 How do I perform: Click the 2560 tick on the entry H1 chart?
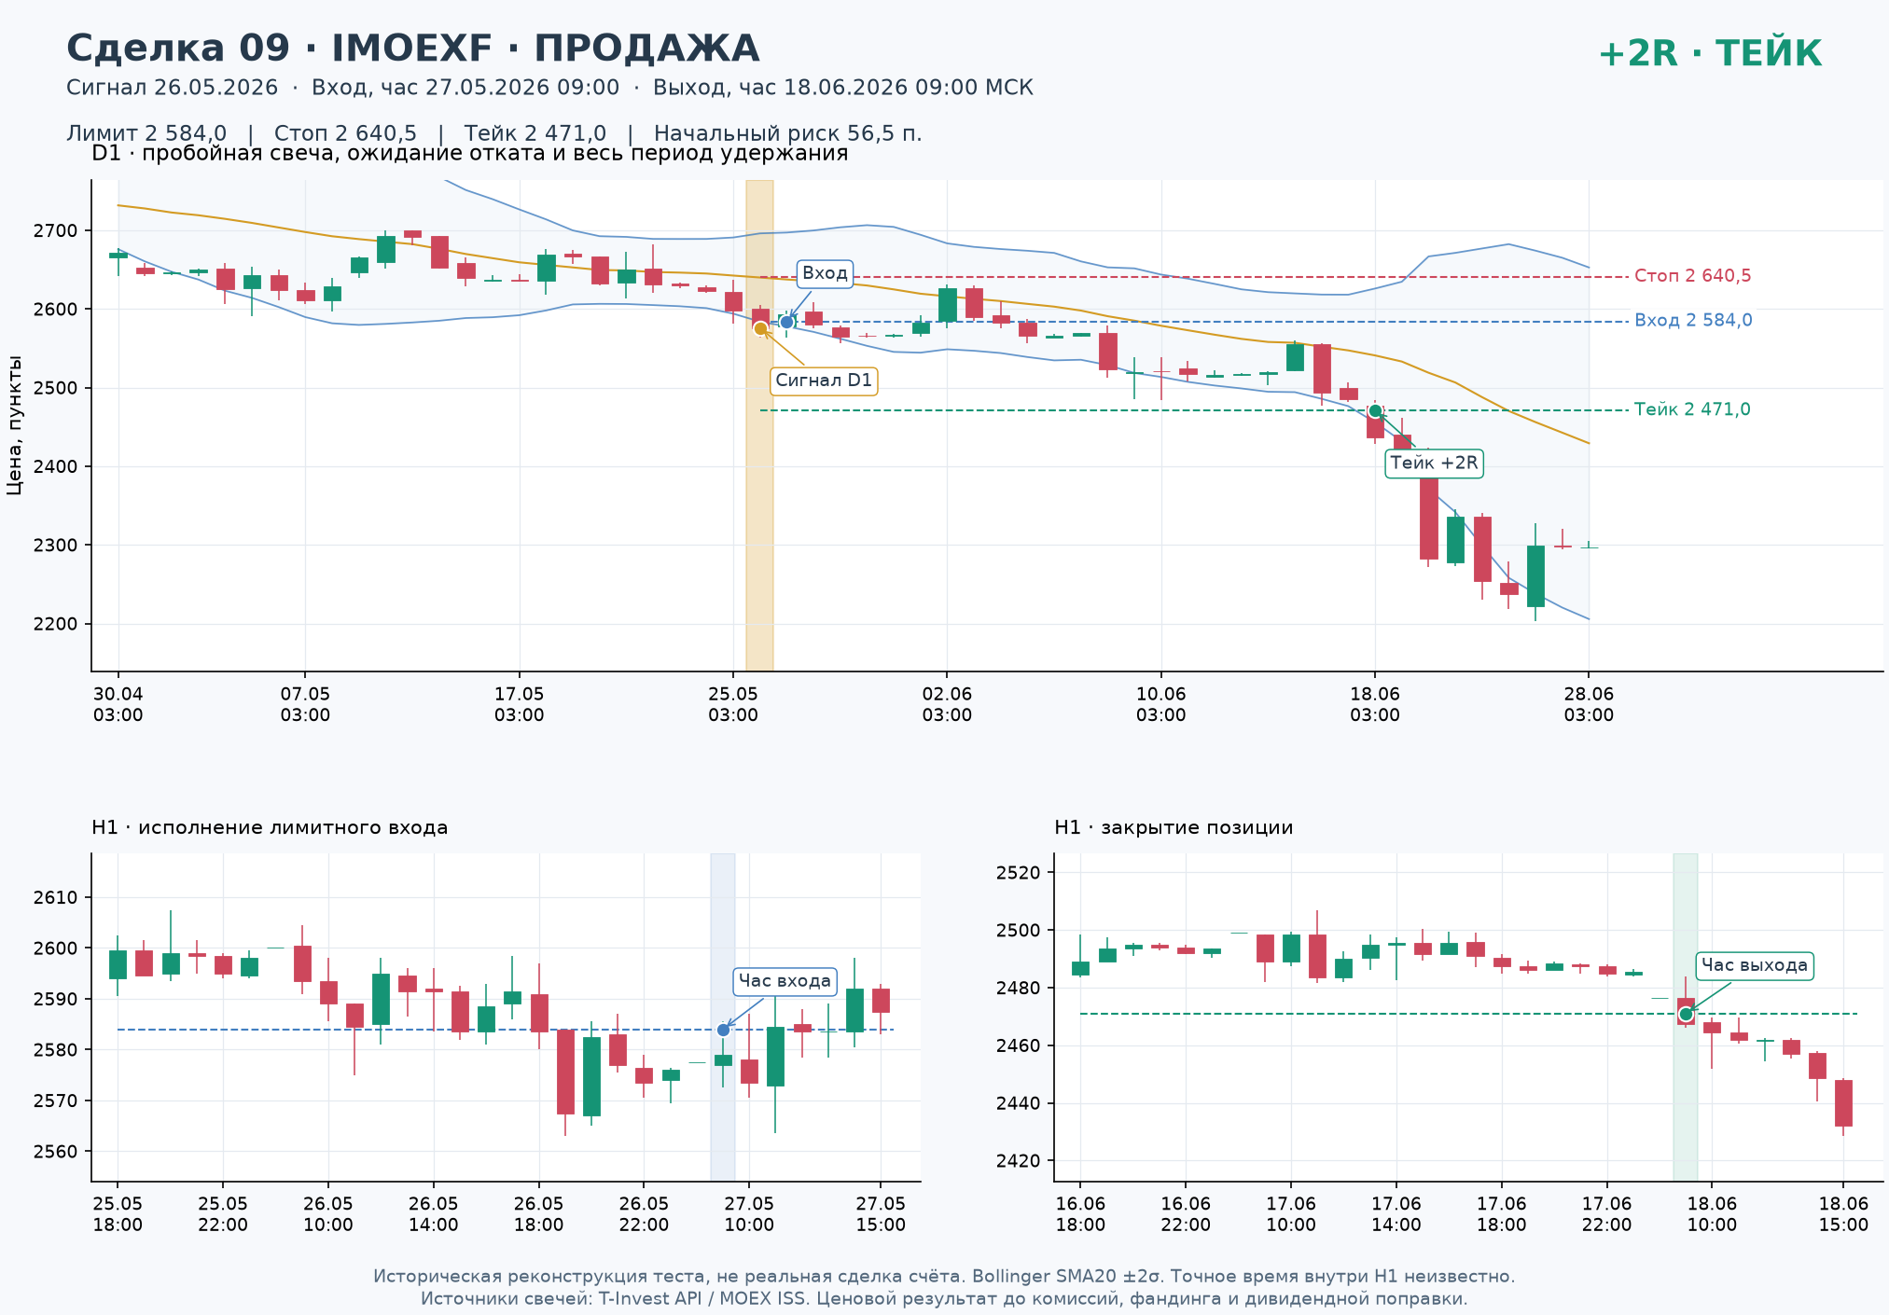[58, 1152]
